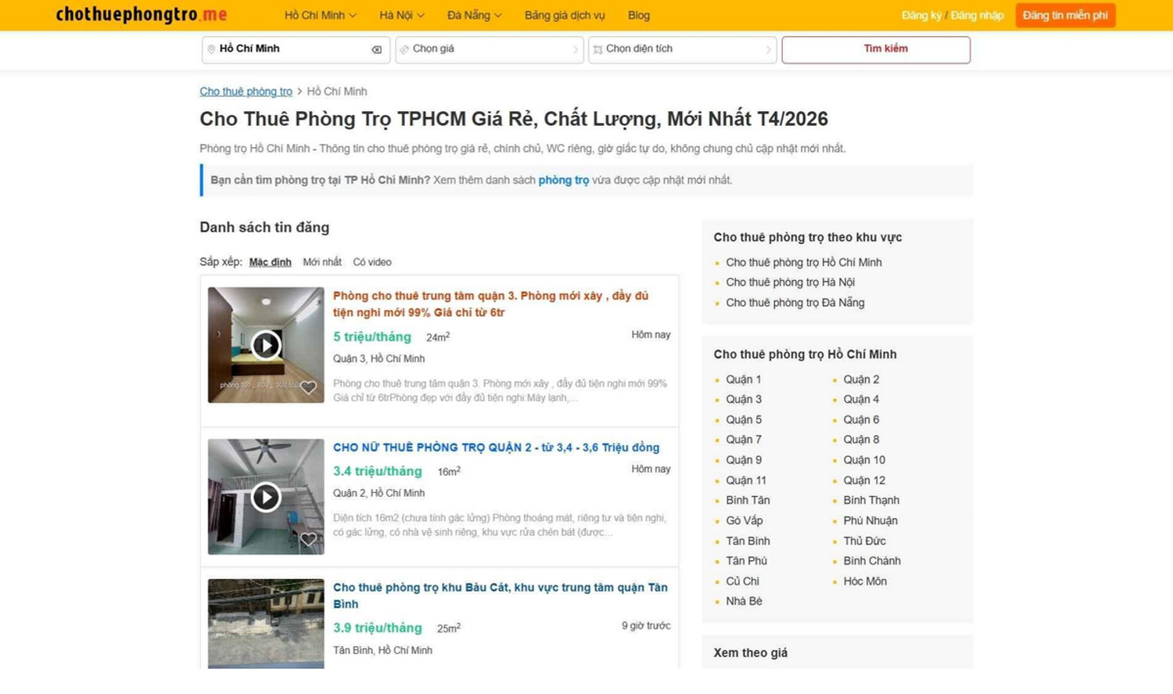The width and height of the screenshot is (1173, 694).
Task: Clear the Hồ Chí Minh location filter
Action: [x=377, y=49]
